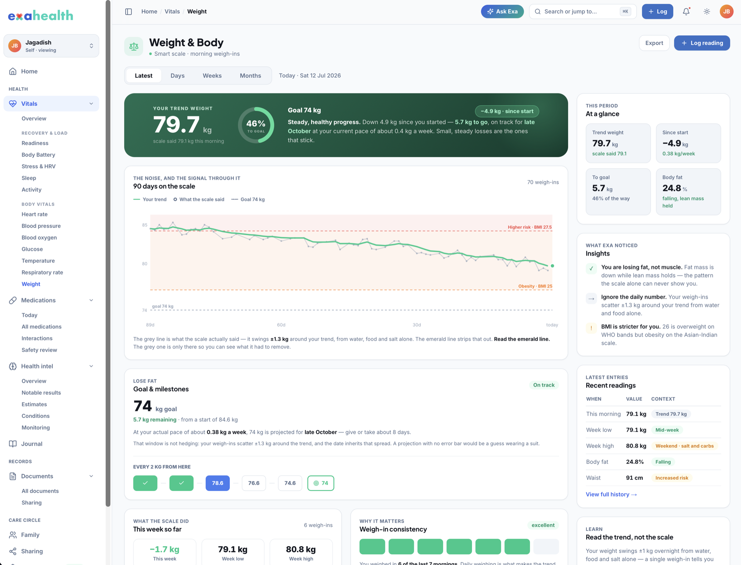Screen dimensions: 741x565
Task: Click the top bar Log button
Action: click(x=657, y=11)
